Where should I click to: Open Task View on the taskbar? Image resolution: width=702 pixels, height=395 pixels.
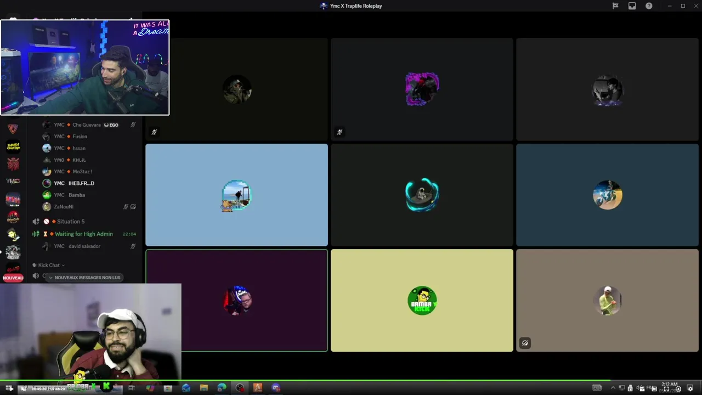click(x=132, y=388)
